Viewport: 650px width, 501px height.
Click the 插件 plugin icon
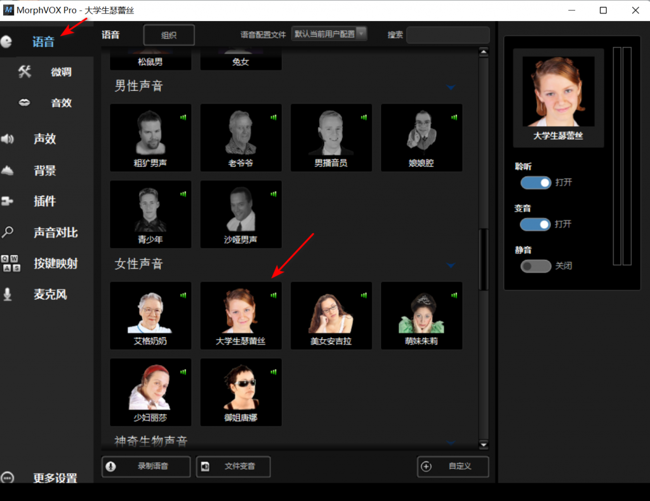click(7, 201)
